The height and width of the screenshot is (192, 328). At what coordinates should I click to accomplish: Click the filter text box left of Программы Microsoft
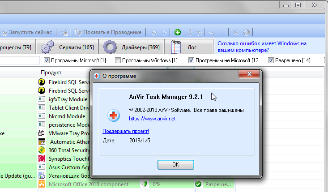tap(20, 60)
